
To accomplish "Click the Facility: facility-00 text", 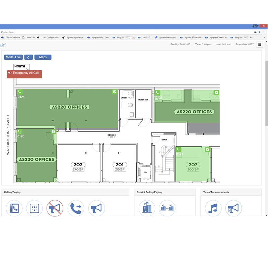I will click(x=180, y=44).
